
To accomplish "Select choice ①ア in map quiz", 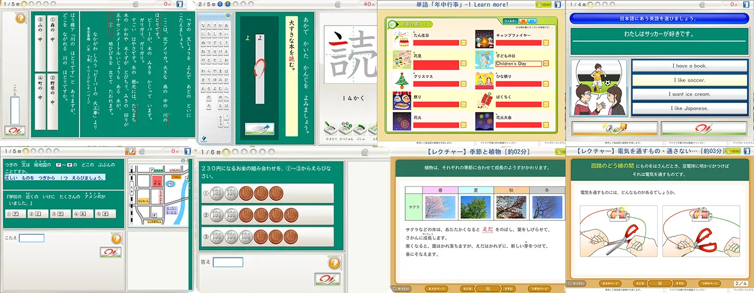I will (x=15, y=214).
